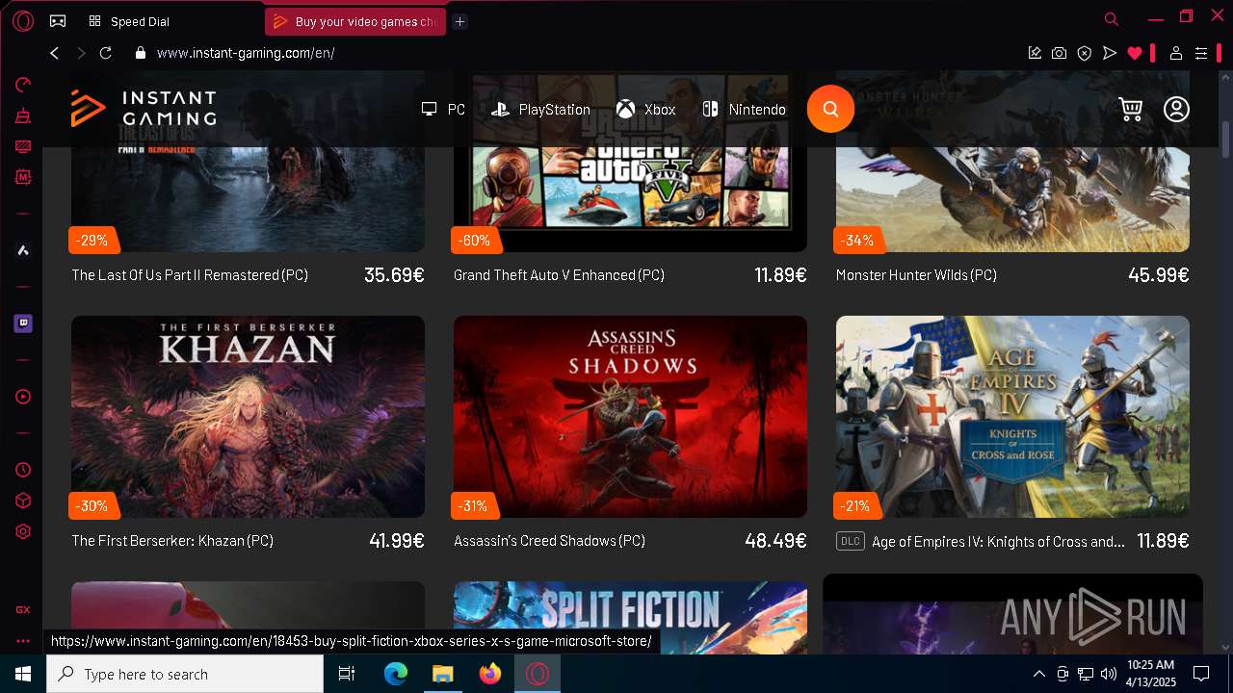Open History clock icon in sidebar
1233x693 pixels.
[23, 470]
